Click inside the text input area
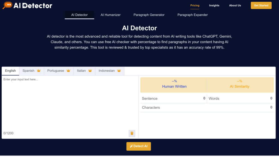This screenshot has height=157, width=279. tap(68, 104)
